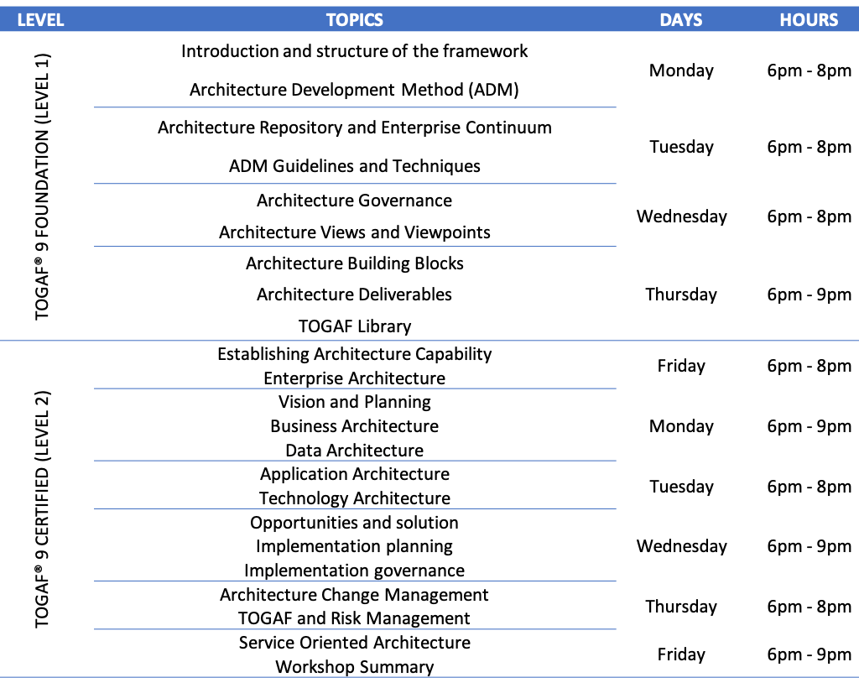Click the LEVEL column header
This screenshot has width=859, height=688.
click(40, 20)
